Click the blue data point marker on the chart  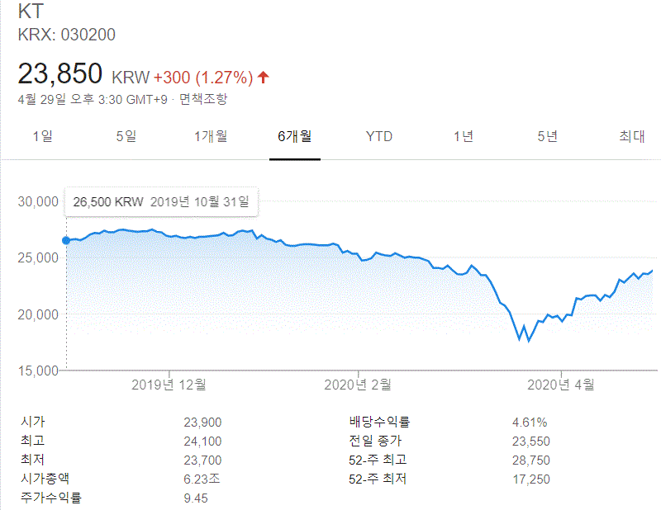point(66,240)
